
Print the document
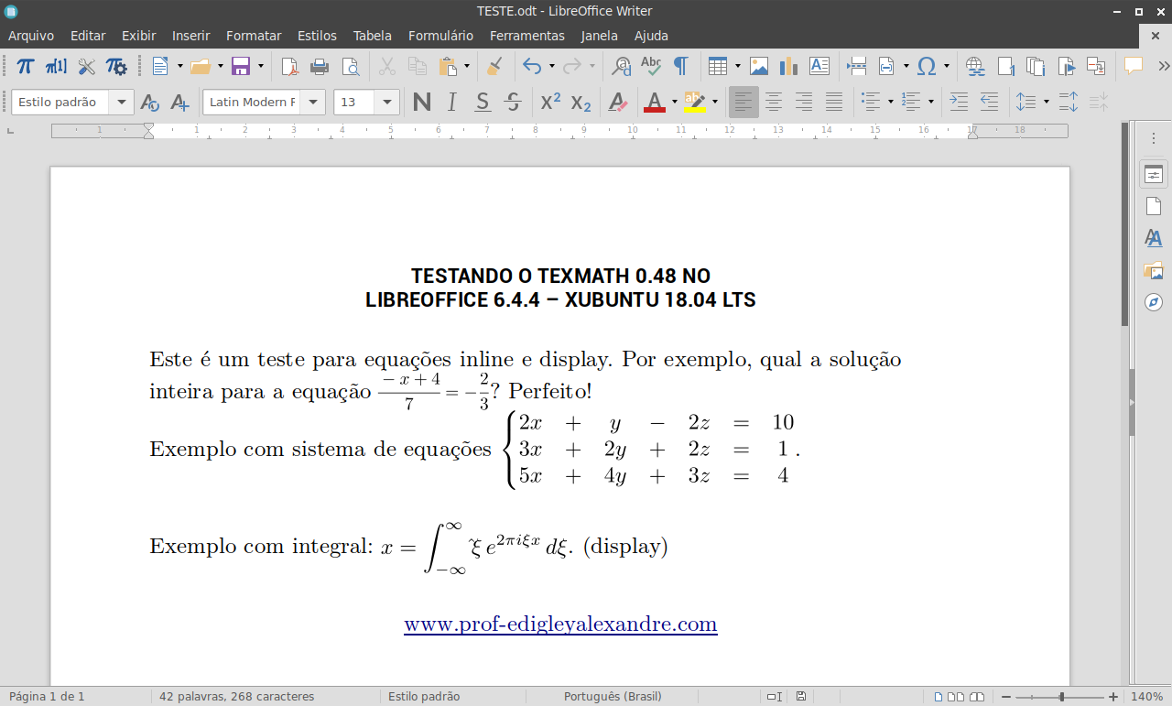point(320,66)
